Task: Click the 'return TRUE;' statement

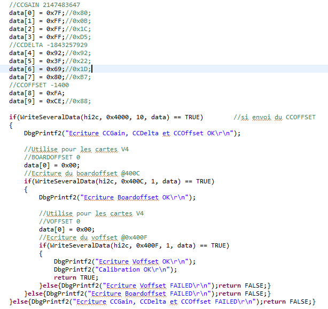Action: [x=76, y=277]
